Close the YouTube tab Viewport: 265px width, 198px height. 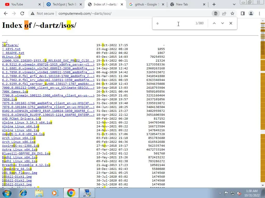tap(40, 5)
